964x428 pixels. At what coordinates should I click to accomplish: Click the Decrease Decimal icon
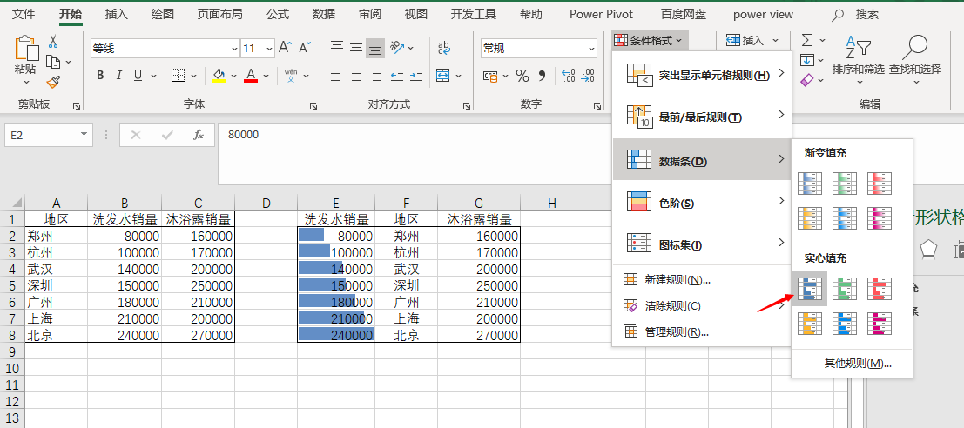[x=588, y=76]
